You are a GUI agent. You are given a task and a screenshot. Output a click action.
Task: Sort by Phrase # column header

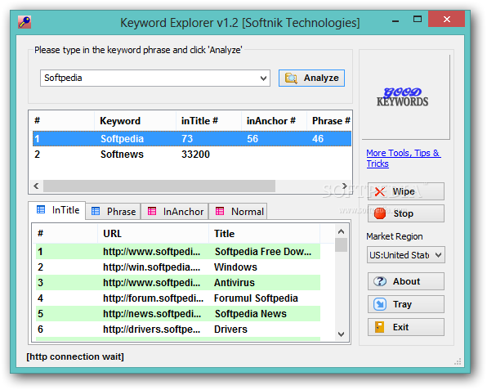[x=330, y=121]
